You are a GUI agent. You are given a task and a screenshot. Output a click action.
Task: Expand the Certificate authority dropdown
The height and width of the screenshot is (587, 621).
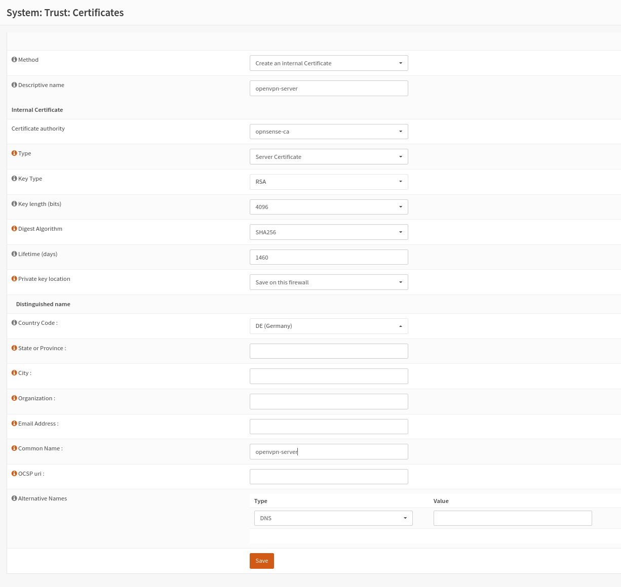[329, 132]
